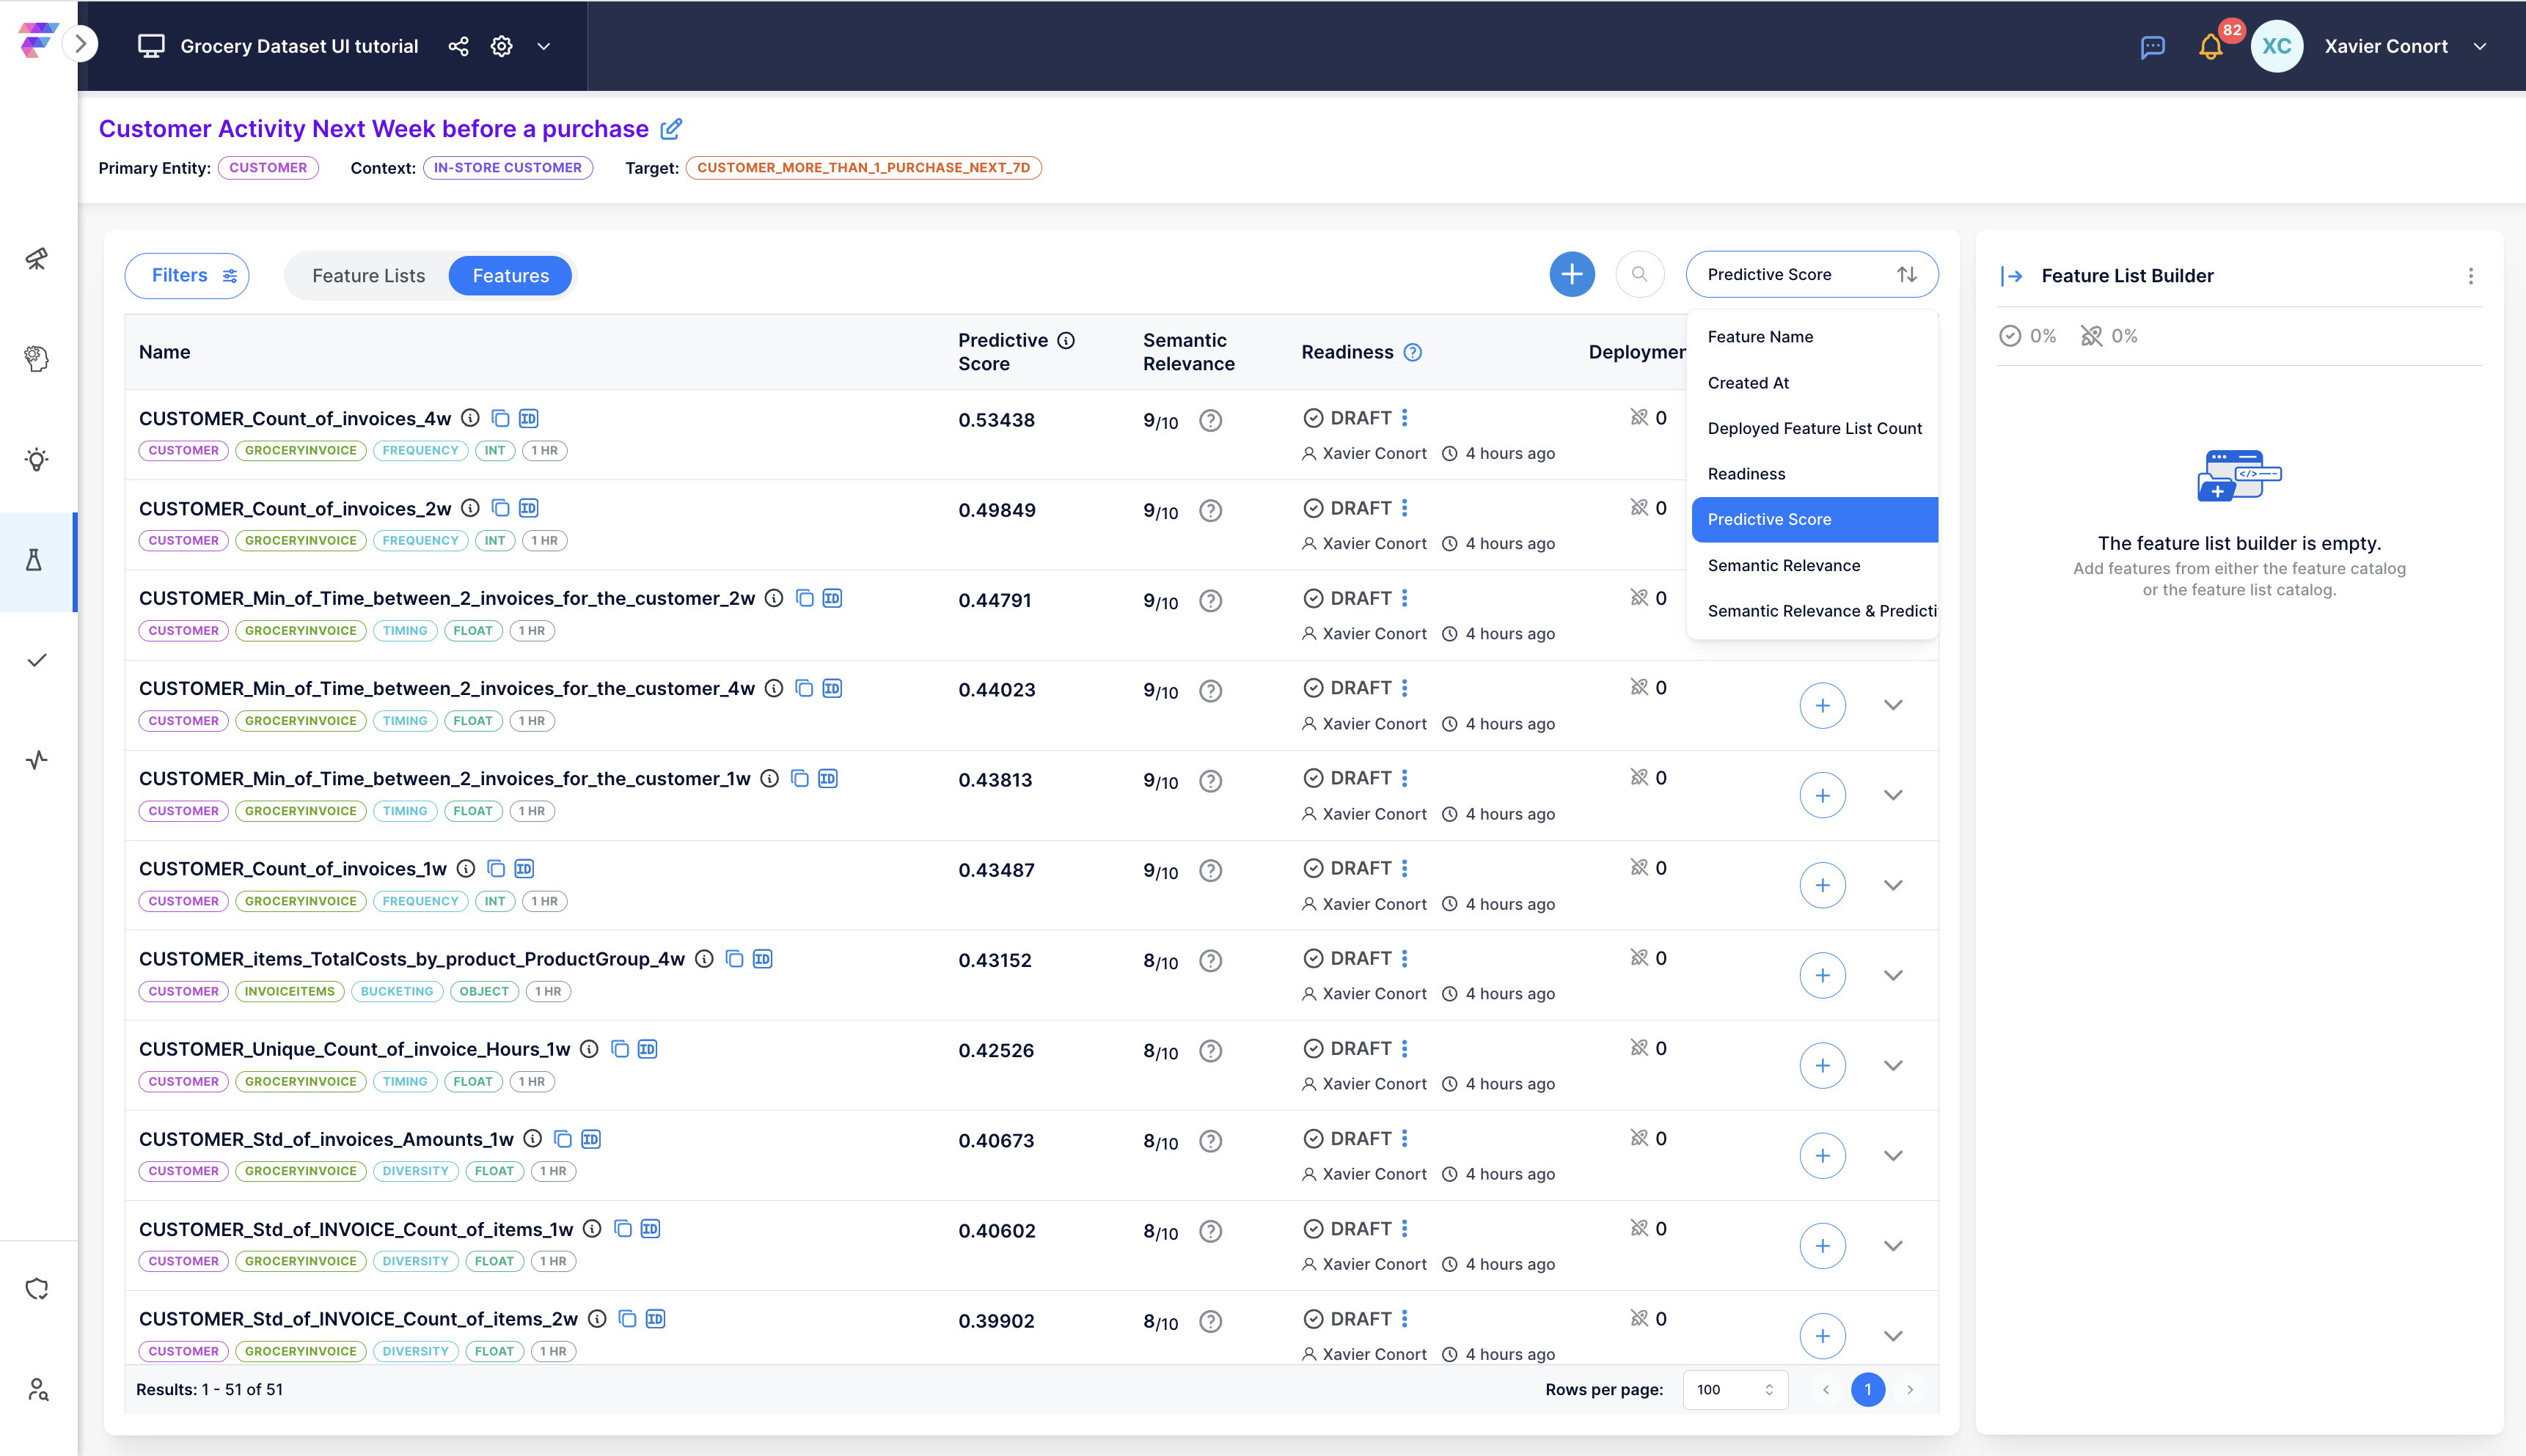Image resolution: width=2526 pixels, height=1456 pixels.
Task: Click the share icon next to catalog name
Action: coord(458,46)
